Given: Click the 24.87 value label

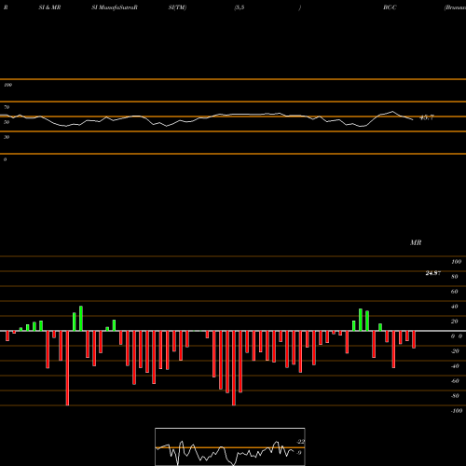Looking at the screenshot, I should tap(433, 273).
